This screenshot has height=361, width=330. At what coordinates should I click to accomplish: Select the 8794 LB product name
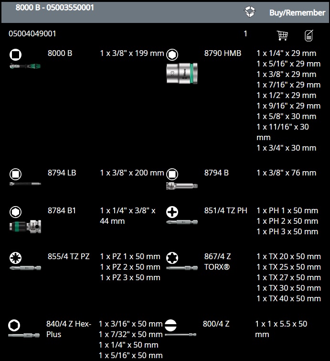[62, 173]
